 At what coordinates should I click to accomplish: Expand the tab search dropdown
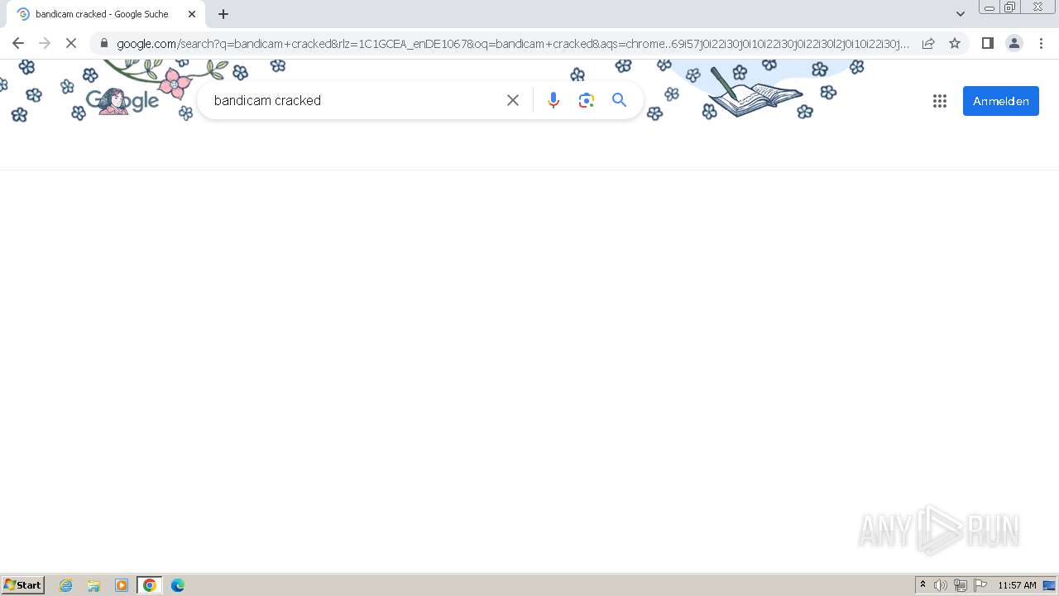point(961,14)
